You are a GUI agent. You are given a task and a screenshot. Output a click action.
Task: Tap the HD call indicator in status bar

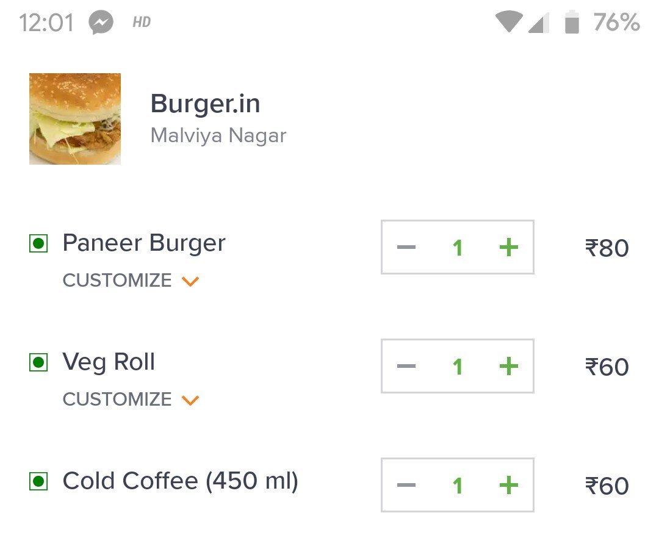pyautogui.click(x=142, y=22)
